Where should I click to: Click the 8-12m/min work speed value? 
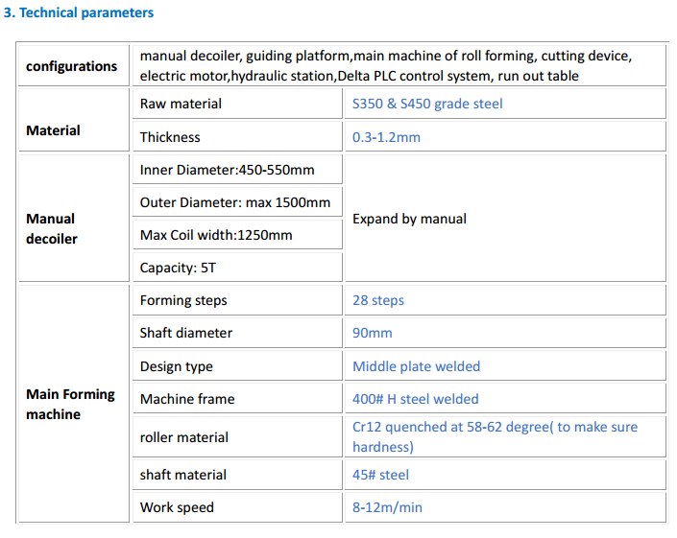[x=387, y=507]
